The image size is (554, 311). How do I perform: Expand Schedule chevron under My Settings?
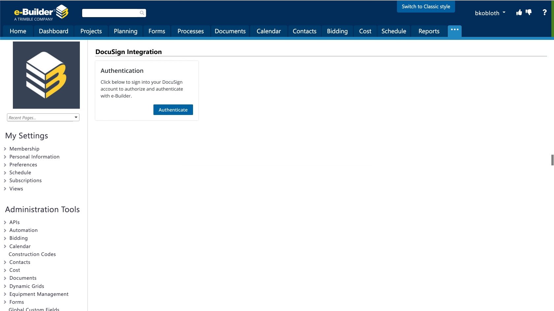[5, 173]
